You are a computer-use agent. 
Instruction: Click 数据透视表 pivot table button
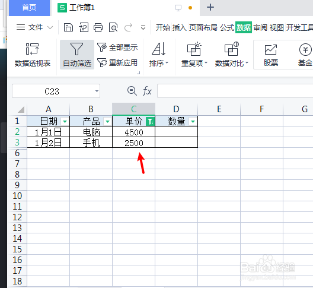click(33, 55)
